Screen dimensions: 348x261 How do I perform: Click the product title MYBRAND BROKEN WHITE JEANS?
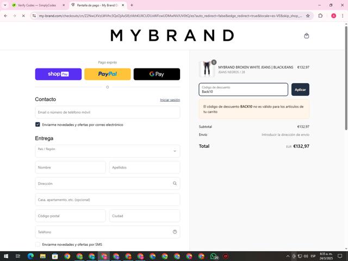coord(256,67)
